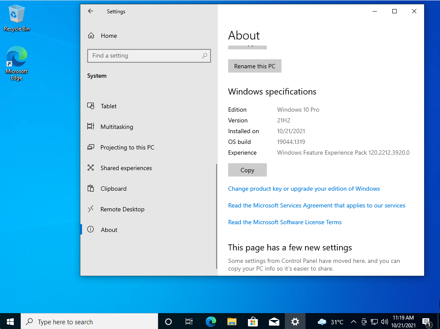Viewport: 440px width, 329px height.
Task: Select the Microsoft Edge desktop shortcut
Action: tap(17, 64)
